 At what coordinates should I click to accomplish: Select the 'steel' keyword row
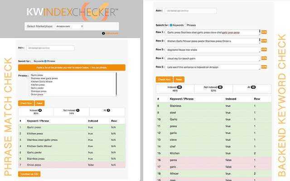pos(214,113)
